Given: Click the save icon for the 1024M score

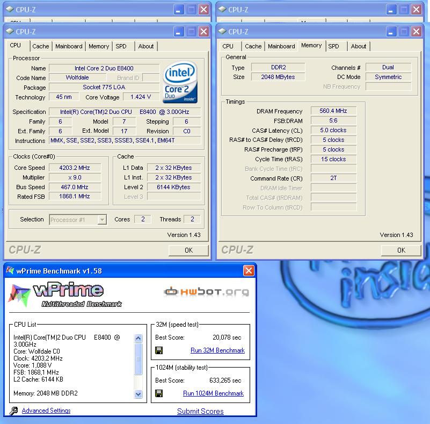Looking at the screenshot, I should click(x=159, y=393).
